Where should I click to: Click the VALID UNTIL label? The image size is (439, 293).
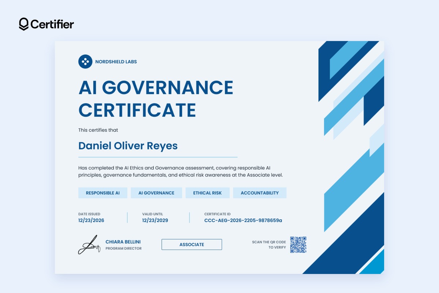(153, 214)
